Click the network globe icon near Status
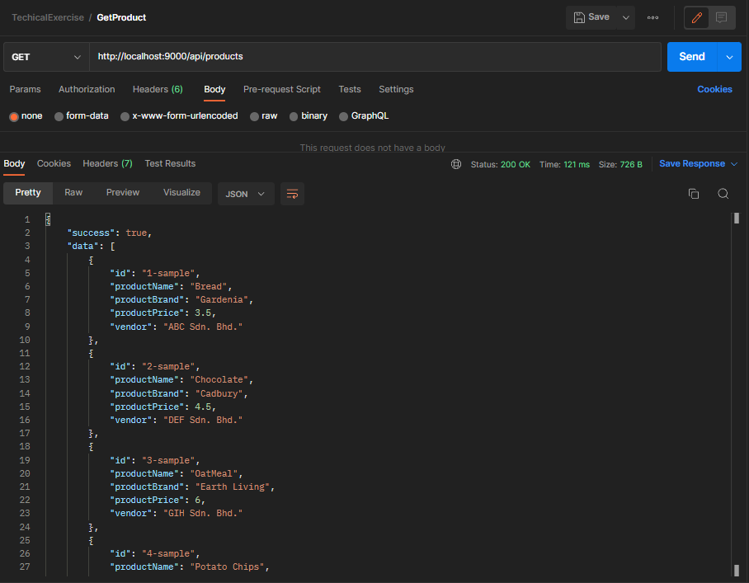This screenshot has width=749, height=583. (x=456, y=164)
